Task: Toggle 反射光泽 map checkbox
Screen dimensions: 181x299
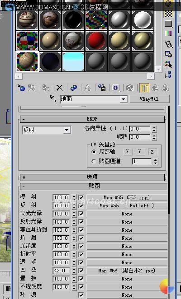Action: click(81, 222)
